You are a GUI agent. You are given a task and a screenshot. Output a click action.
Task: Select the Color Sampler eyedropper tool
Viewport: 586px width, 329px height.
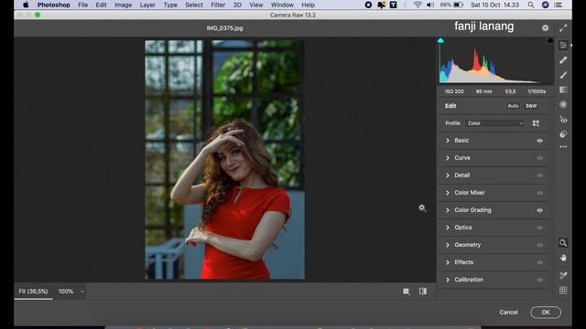point(563,275)
